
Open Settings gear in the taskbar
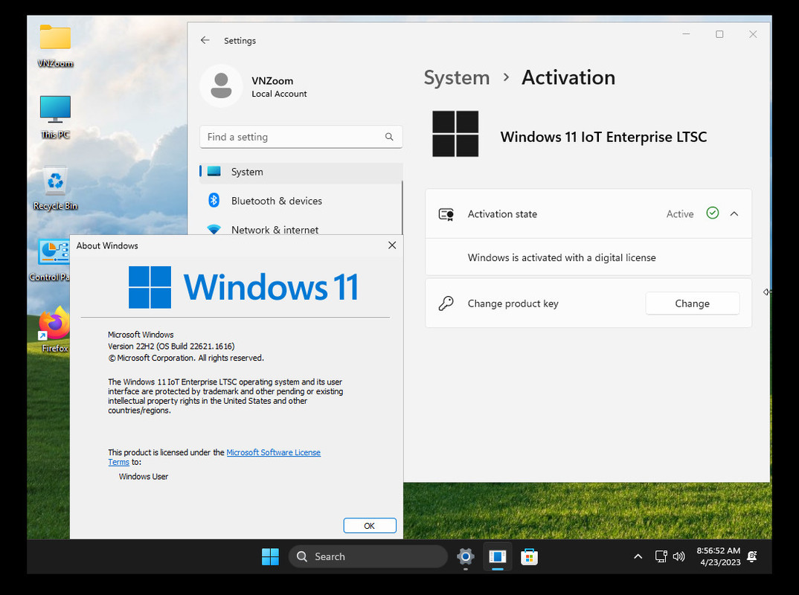465,556
